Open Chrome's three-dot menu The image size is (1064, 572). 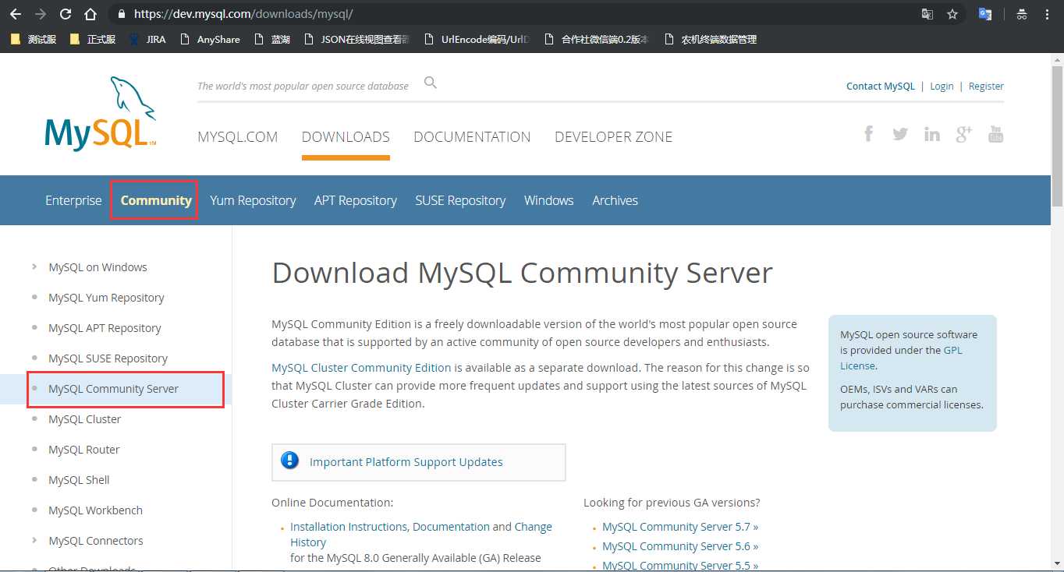pyautogui.click(x=1046, y=14)
